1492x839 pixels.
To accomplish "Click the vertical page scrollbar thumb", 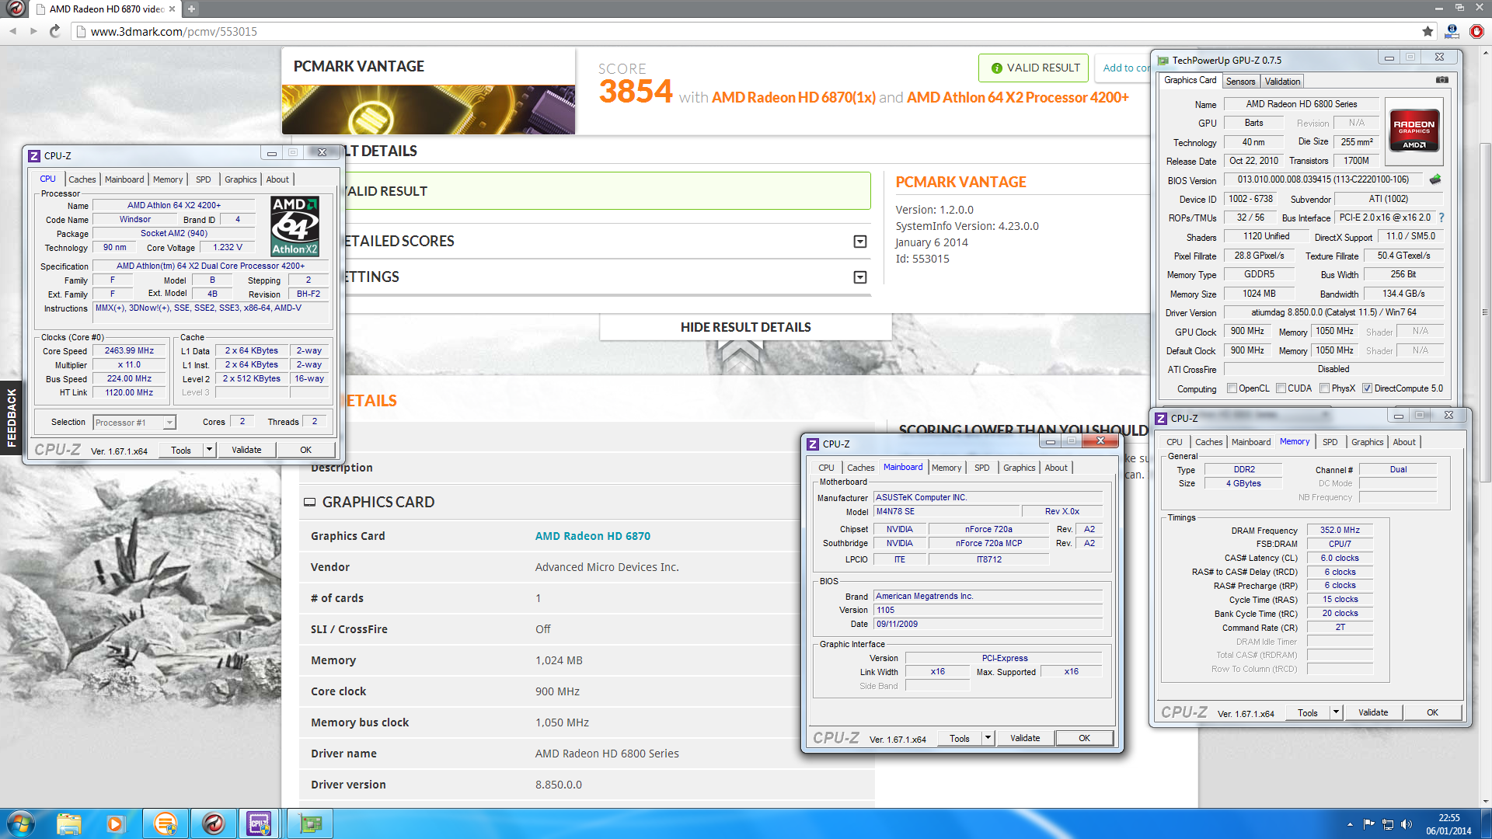I will click(x=1485, y=311).
